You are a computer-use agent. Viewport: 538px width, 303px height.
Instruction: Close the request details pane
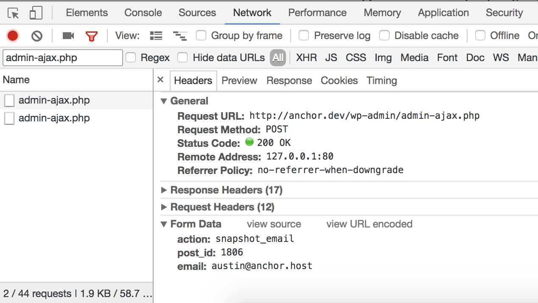[160, 80]
